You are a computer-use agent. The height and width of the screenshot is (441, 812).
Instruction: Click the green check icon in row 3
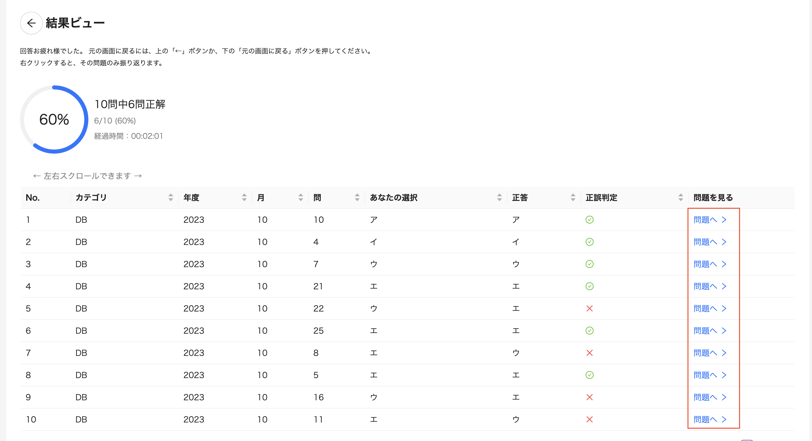coord(589,264)
